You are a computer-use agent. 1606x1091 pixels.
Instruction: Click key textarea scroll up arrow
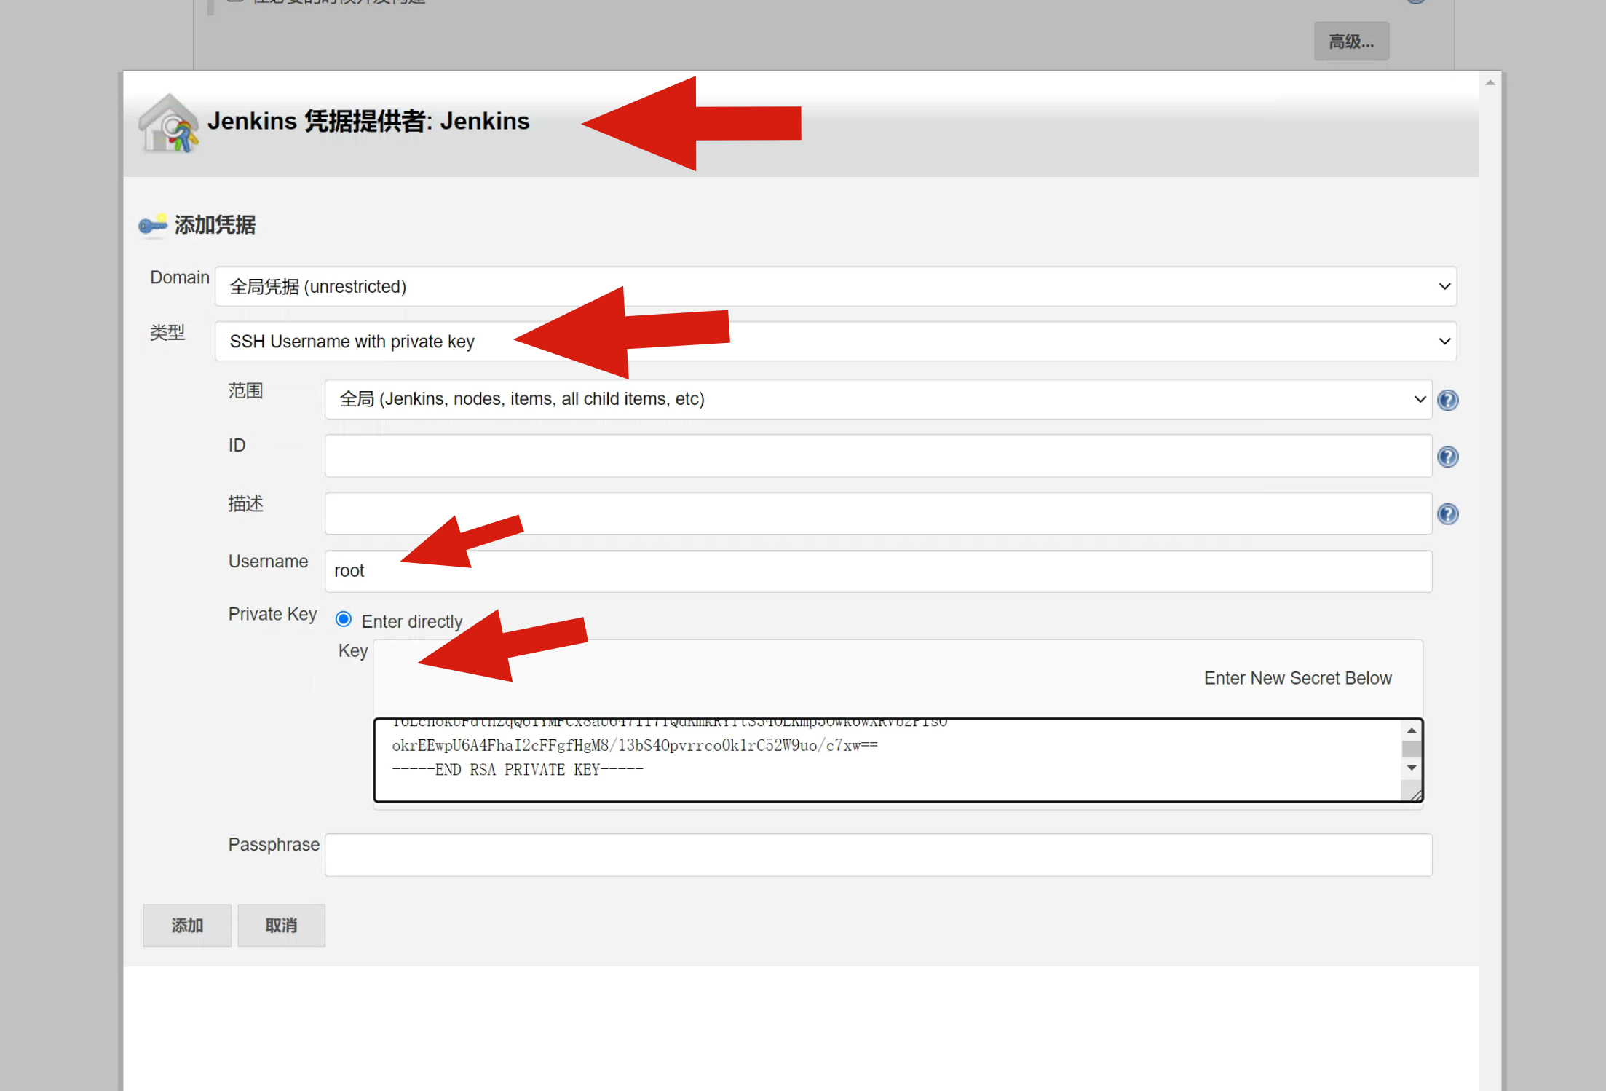[x=1411, y=730]
